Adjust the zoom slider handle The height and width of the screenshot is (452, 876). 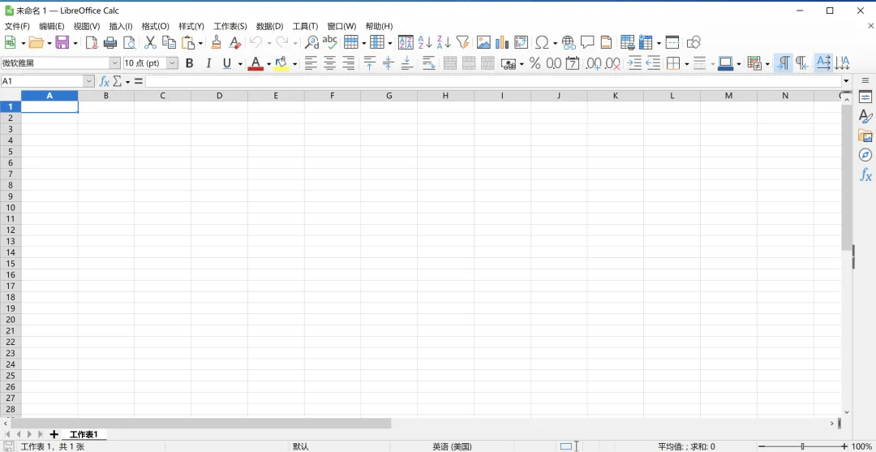tap(803, 446)
